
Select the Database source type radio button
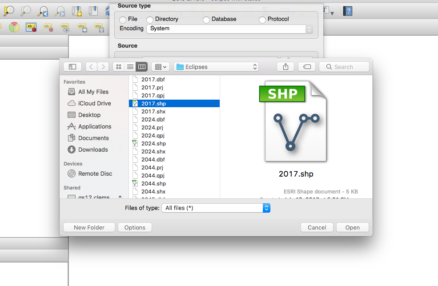pos(206,20)
